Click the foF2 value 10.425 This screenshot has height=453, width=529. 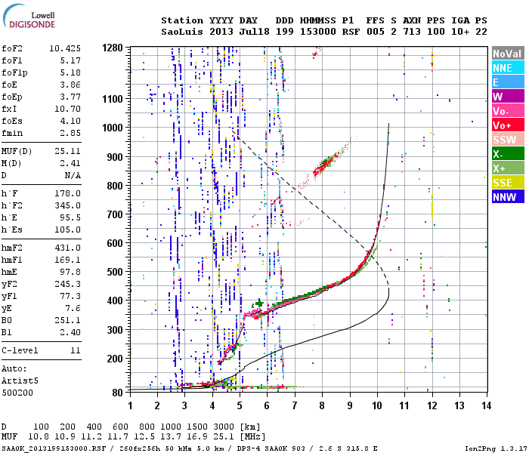[x=65, y=48]
